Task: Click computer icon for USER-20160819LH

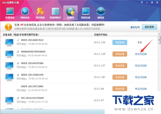Action: click(9, 42)
